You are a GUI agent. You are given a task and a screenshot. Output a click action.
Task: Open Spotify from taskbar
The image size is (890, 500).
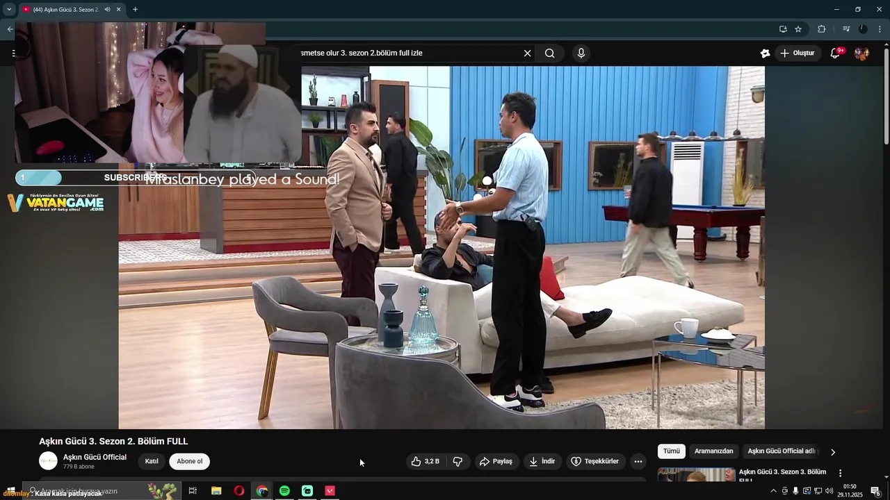(284, 491)
